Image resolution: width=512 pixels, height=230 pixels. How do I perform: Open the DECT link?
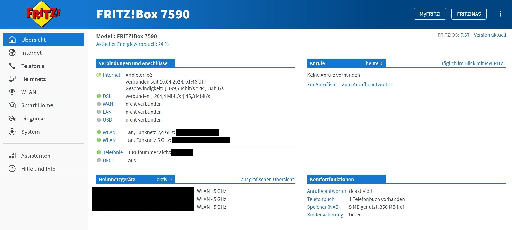point(108,161)
